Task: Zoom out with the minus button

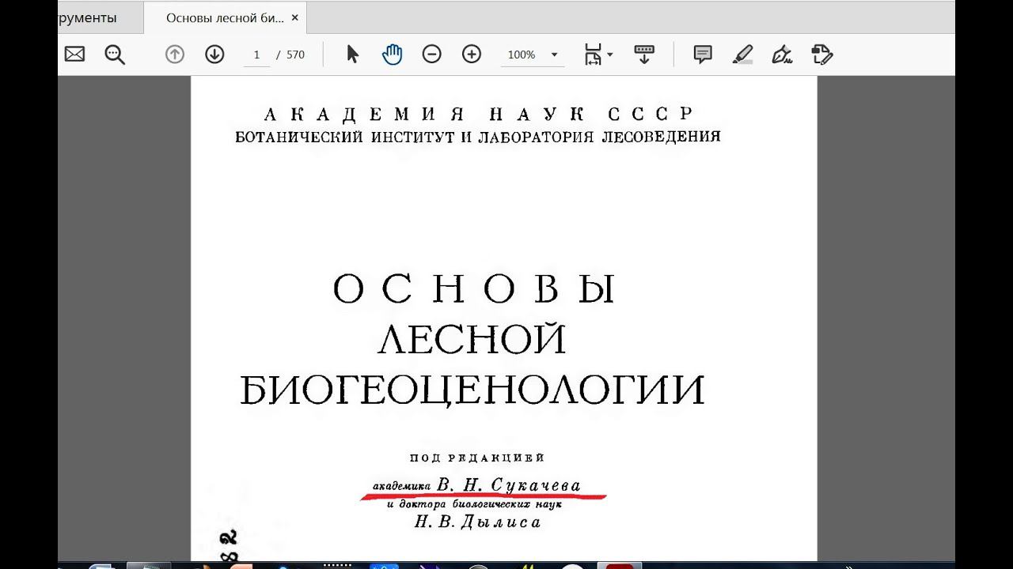Action: (x=431, y=55)
